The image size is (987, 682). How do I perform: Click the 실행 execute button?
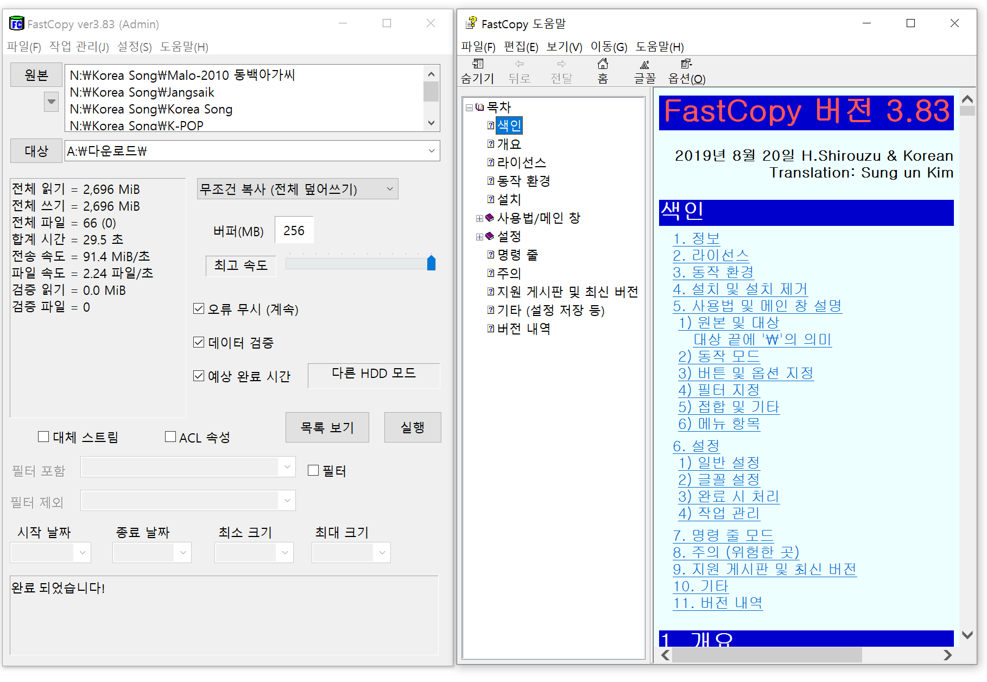(413, 427)
